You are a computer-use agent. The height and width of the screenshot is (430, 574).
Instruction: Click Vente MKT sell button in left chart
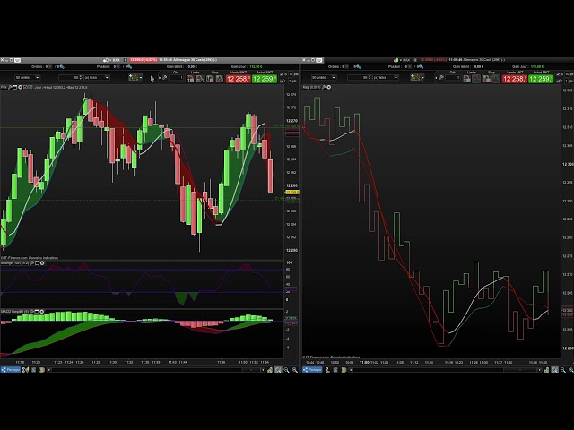point(239,79)
